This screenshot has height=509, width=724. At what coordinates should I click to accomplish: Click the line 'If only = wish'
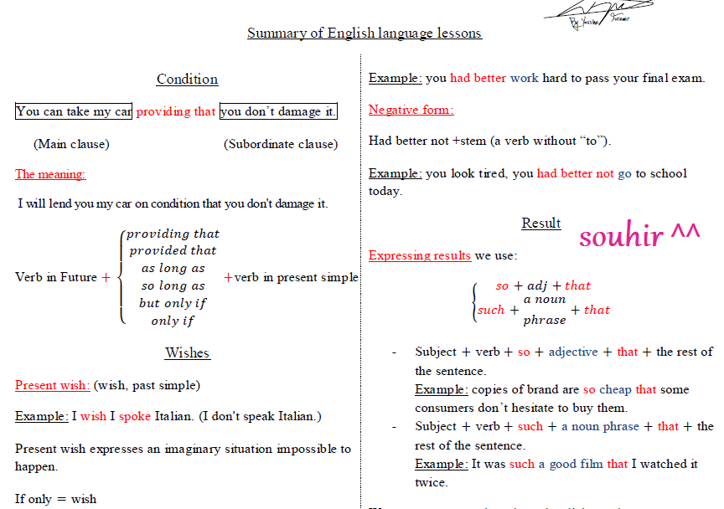pyautogui.click(x=55, y=499)
